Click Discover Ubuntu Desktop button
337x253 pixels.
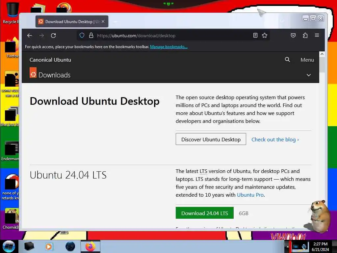tap(211, 139)
